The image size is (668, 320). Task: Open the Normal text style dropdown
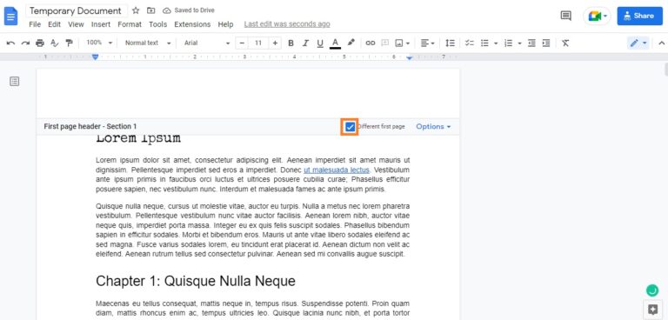148,43
